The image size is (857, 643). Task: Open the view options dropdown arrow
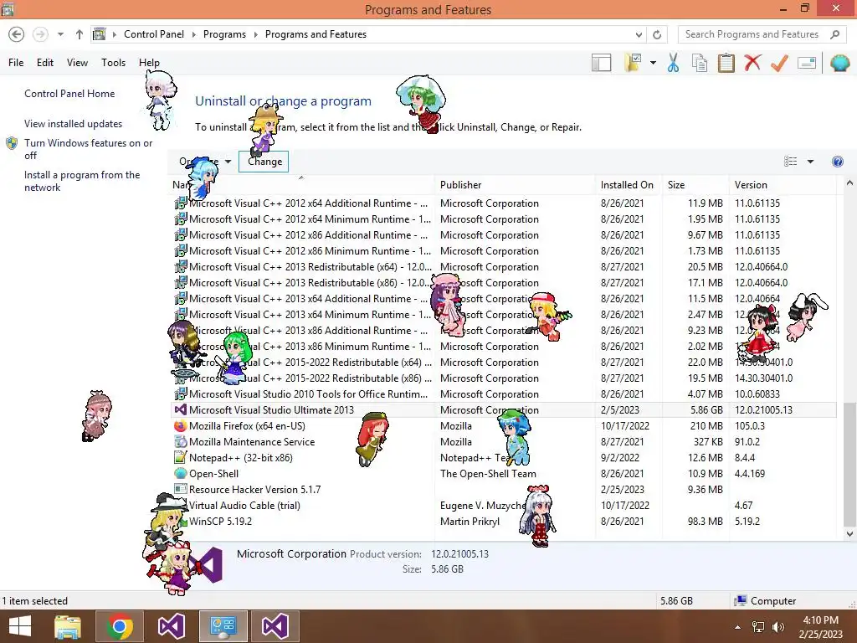click(x=810, y=162)
